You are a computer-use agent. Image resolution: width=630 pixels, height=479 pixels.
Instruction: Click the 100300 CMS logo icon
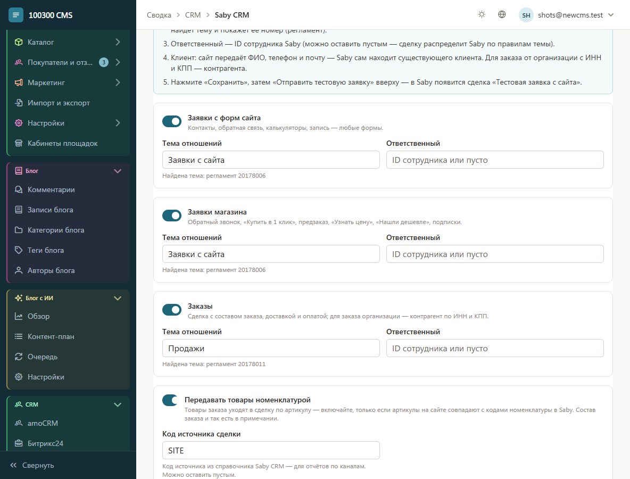point(15,15)
